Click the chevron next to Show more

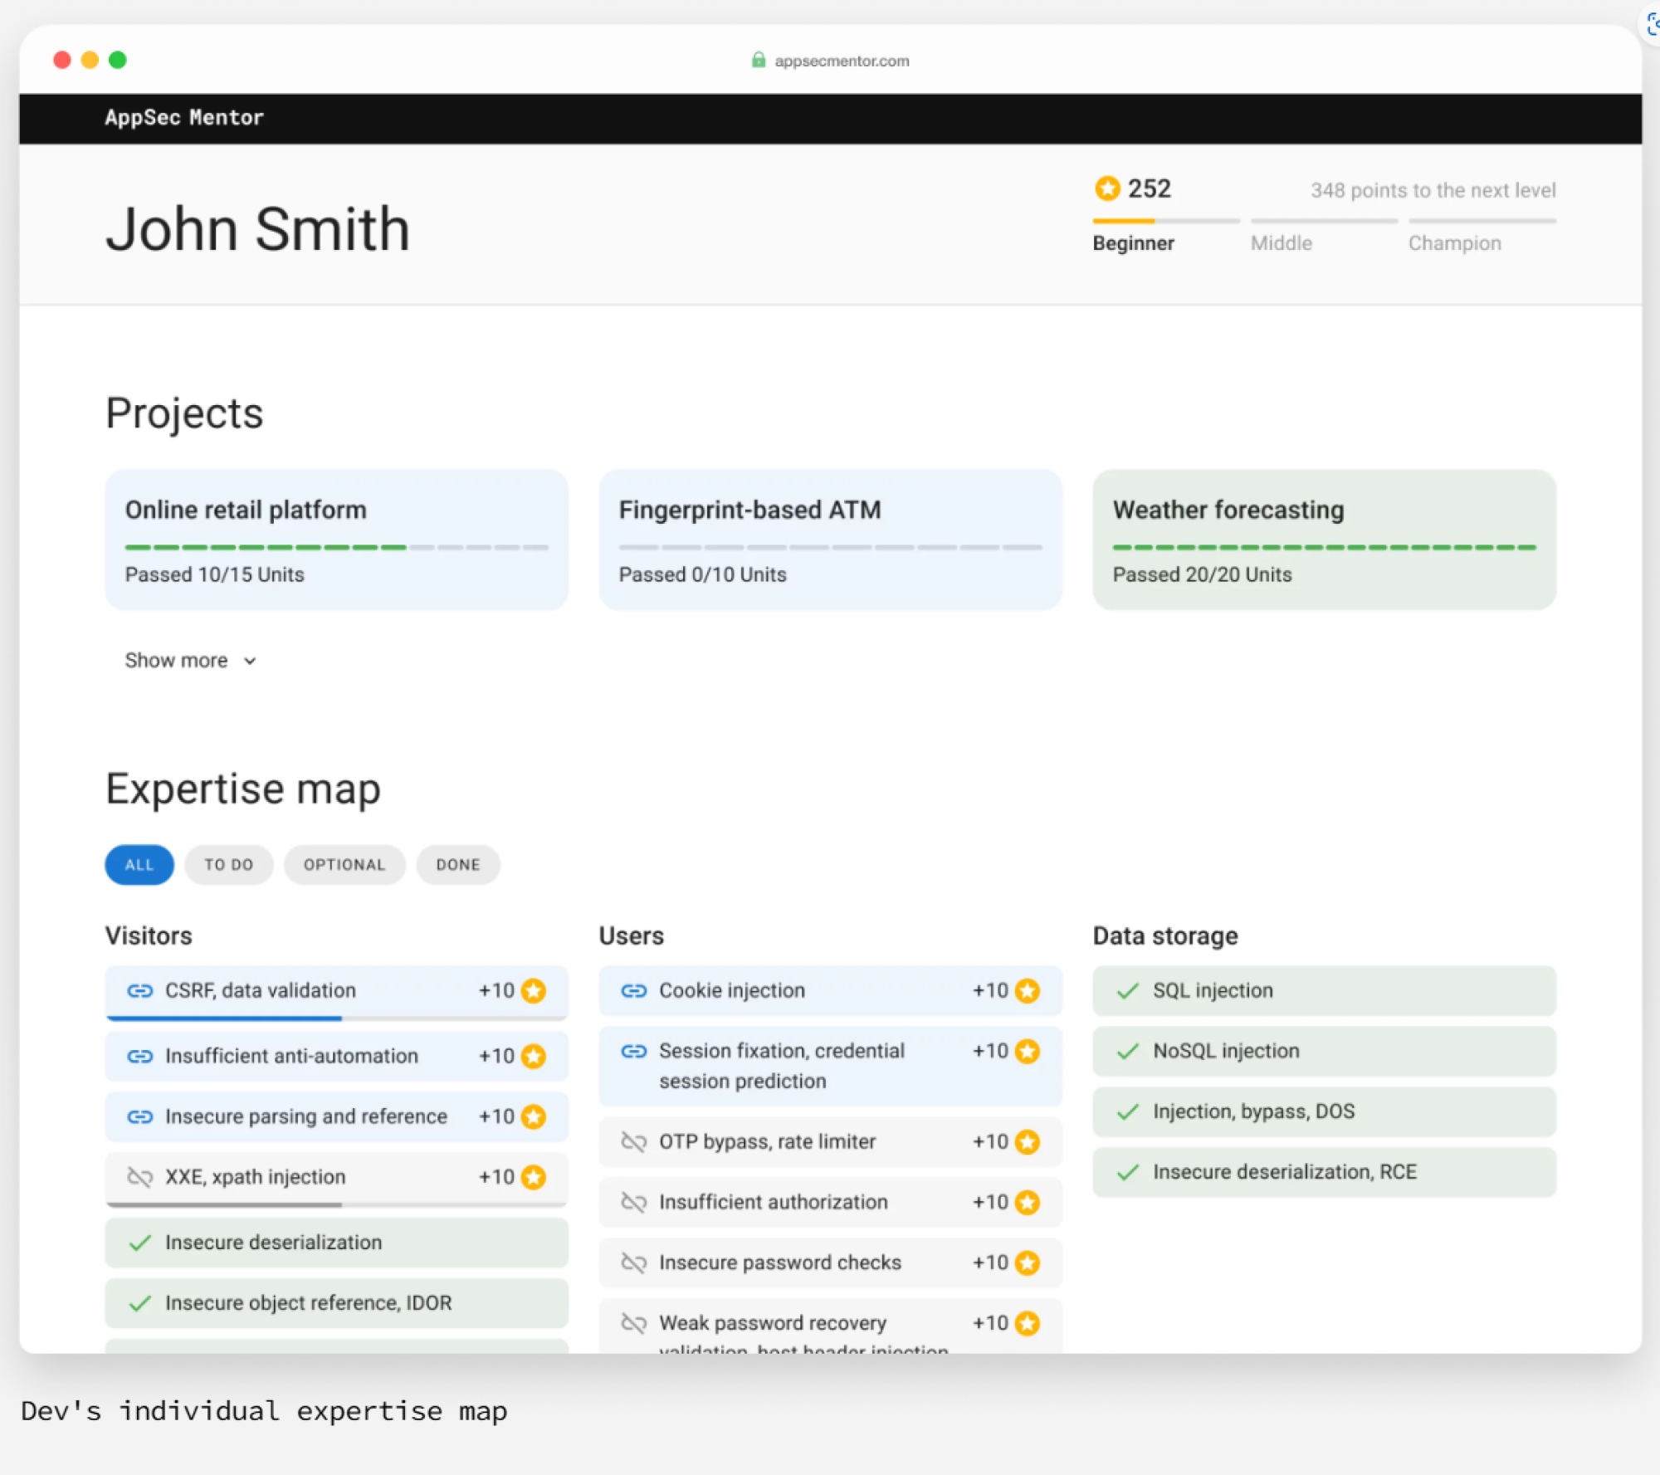coord(250,661)
